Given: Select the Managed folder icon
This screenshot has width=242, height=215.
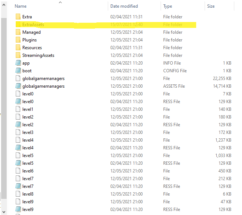Looking at the screenshot, I should (18, 32).
